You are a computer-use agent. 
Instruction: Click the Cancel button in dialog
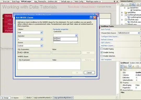pos(89,72)
